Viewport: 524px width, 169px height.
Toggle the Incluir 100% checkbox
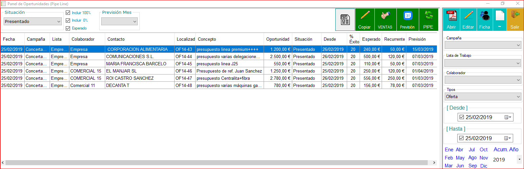tap(68, 13)
